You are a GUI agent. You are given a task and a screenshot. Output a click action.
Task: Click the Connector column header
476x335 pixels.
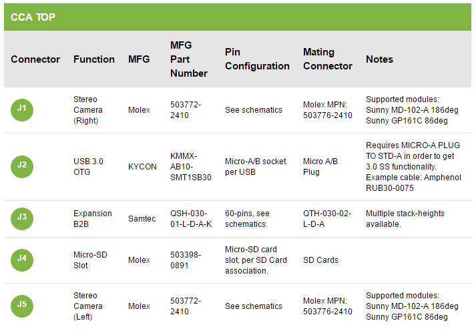(35, 59)
